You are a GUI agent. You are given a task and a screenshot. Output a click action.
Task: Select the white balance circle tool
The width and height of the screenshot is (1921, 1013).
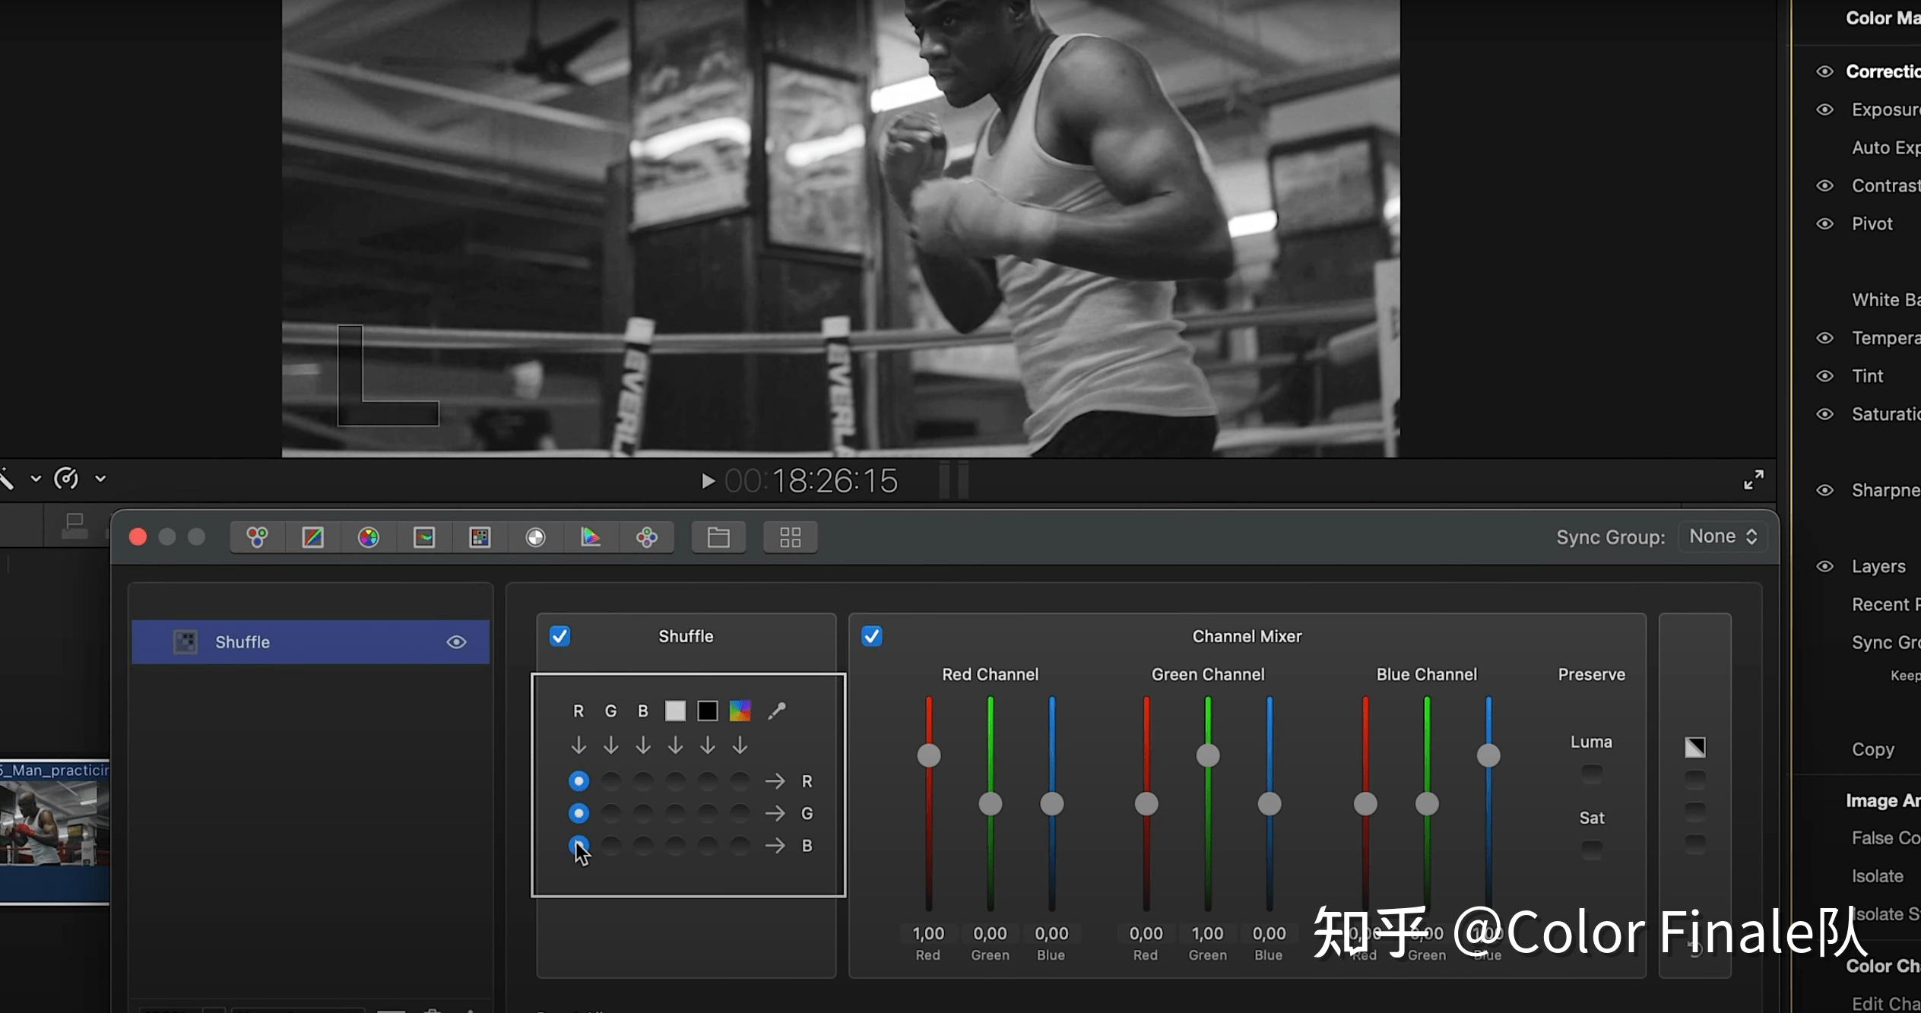point(536,537)
